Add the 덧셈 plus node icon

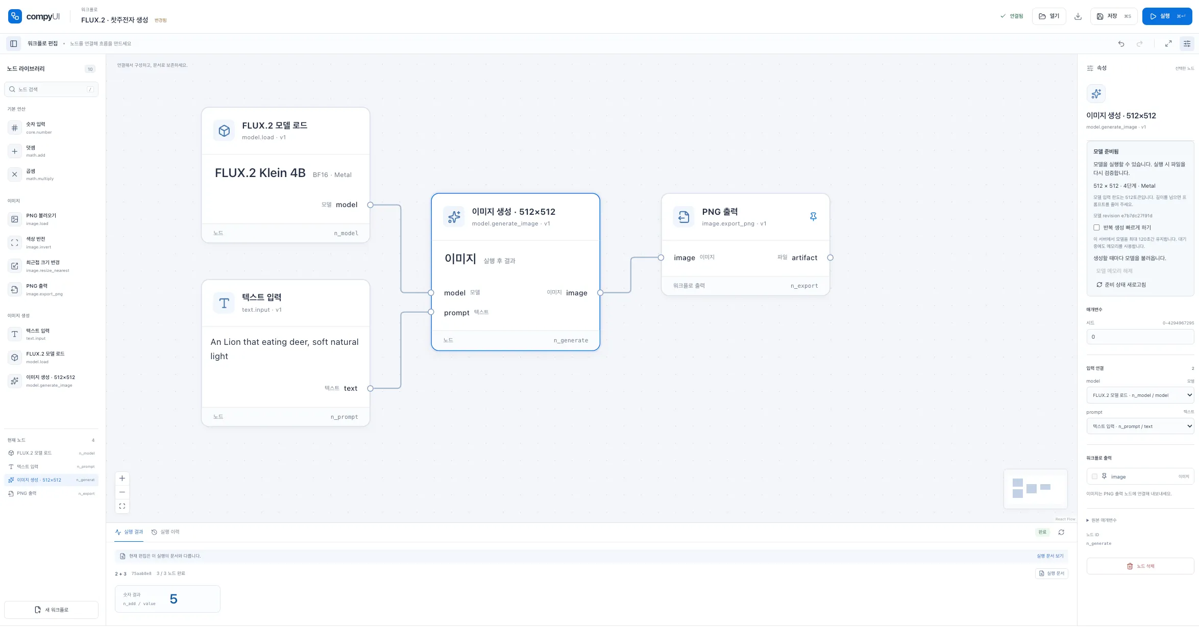pos(15,151)
